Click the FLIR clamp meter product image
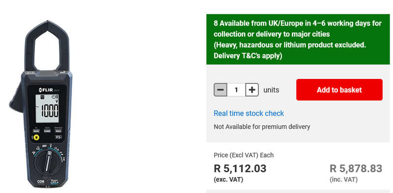 pyautogui.click(x=41, y=104)
